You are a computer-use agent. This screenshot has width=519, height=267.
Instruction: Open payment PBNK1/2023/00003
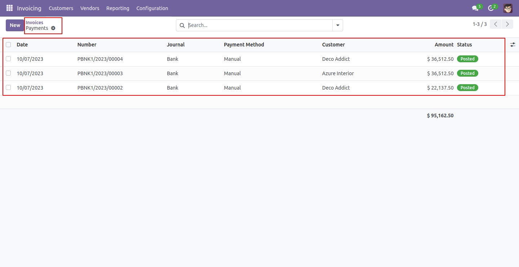tap(100, 73)
